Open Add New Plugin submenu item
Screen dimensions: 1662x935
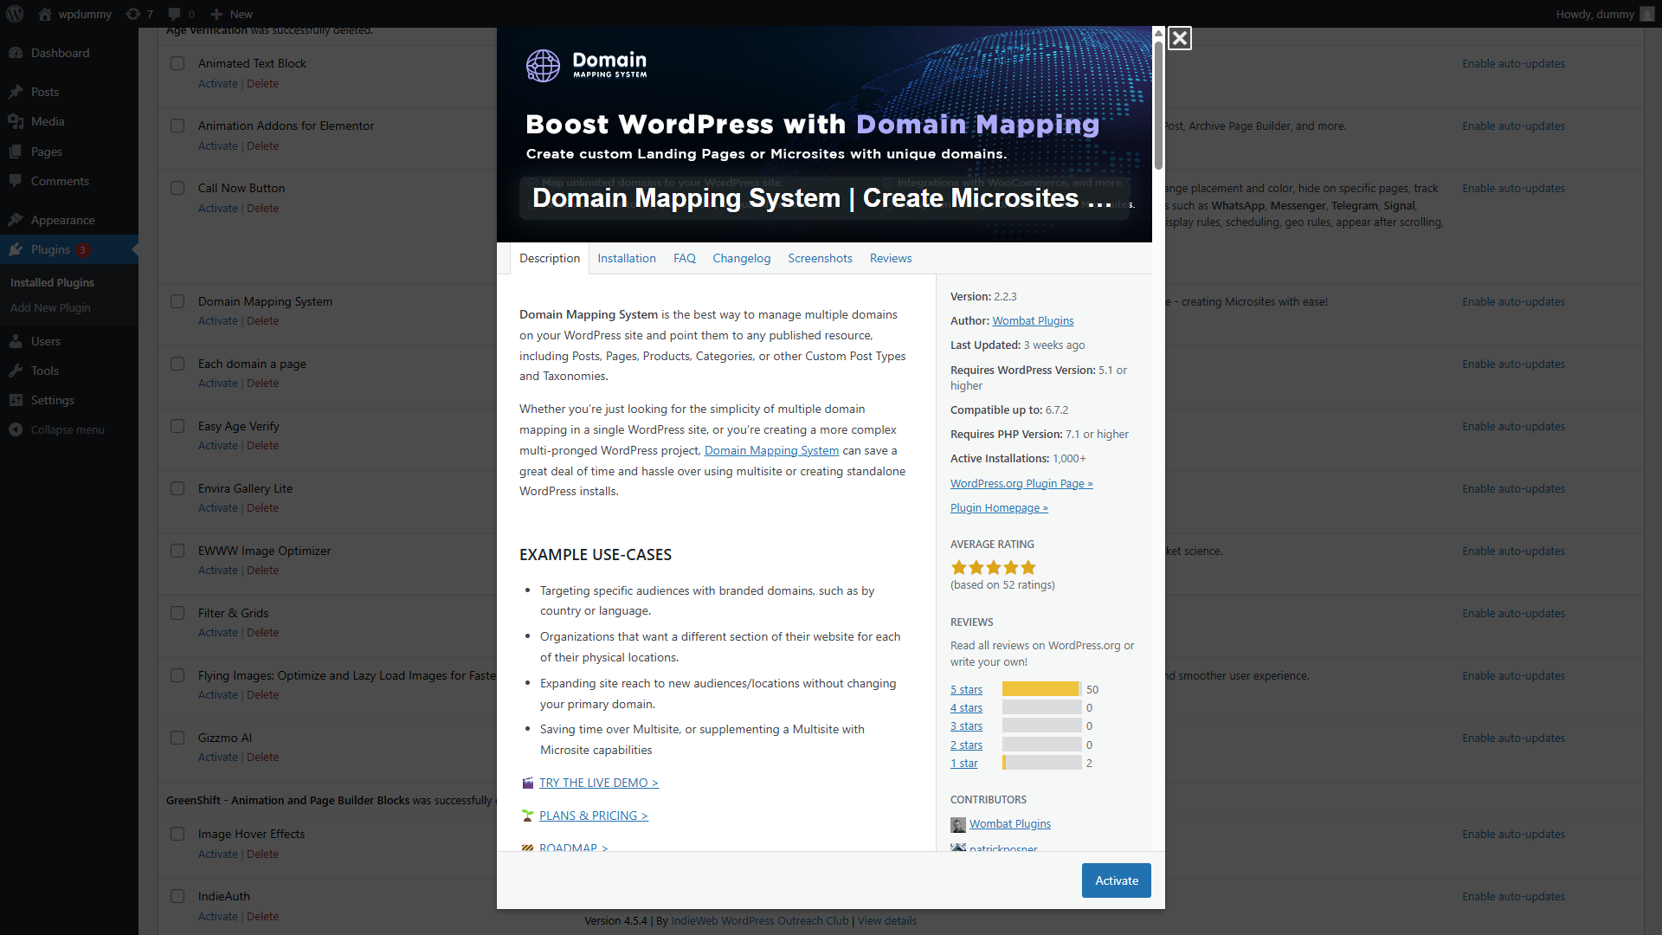pos(50,307)
